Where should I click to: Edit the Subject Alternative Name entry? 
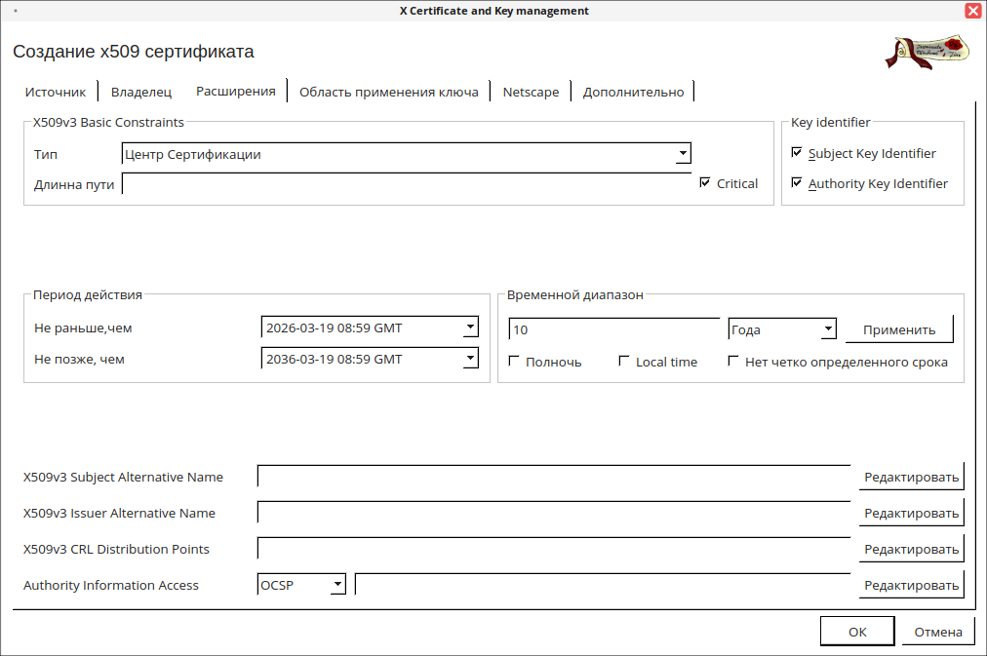click(x=911, y=477)
